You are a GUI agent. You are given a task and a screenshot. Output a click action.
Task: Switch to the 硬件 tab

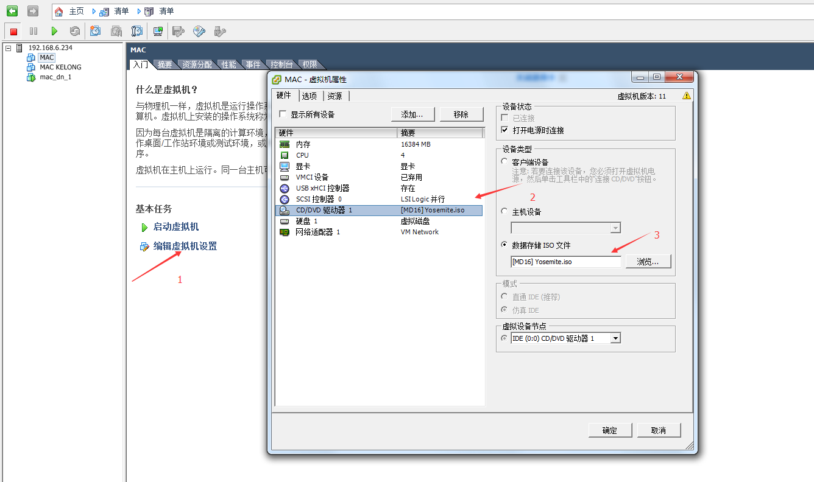click(284, 96)
